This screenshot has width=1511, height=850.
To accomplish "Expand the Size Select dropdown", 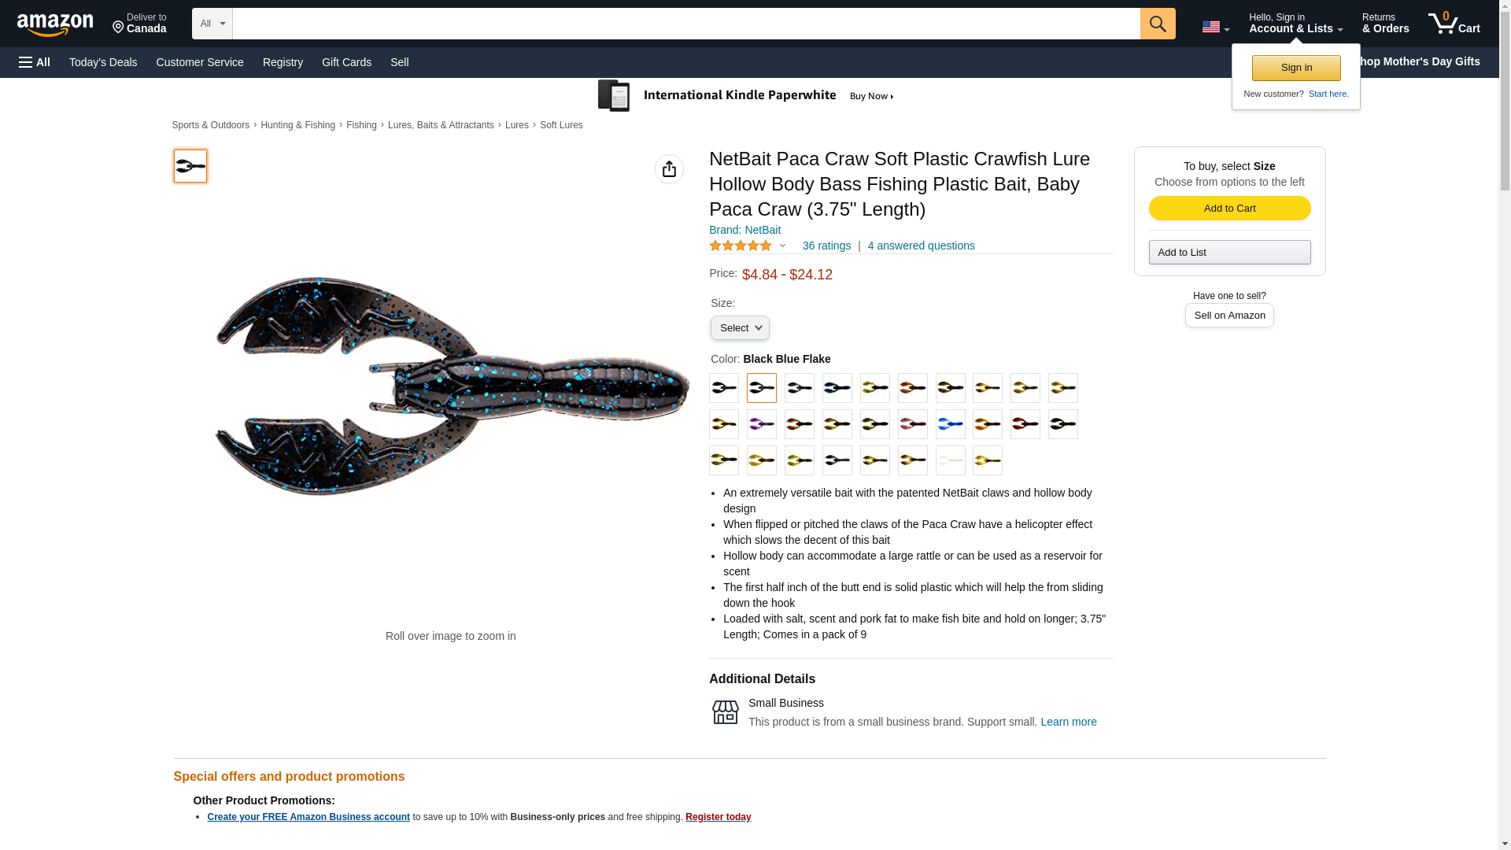I will [x=740, y=327].
